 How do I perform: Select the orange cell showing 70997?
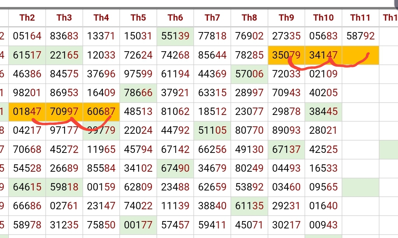click(x=64, y=111)
